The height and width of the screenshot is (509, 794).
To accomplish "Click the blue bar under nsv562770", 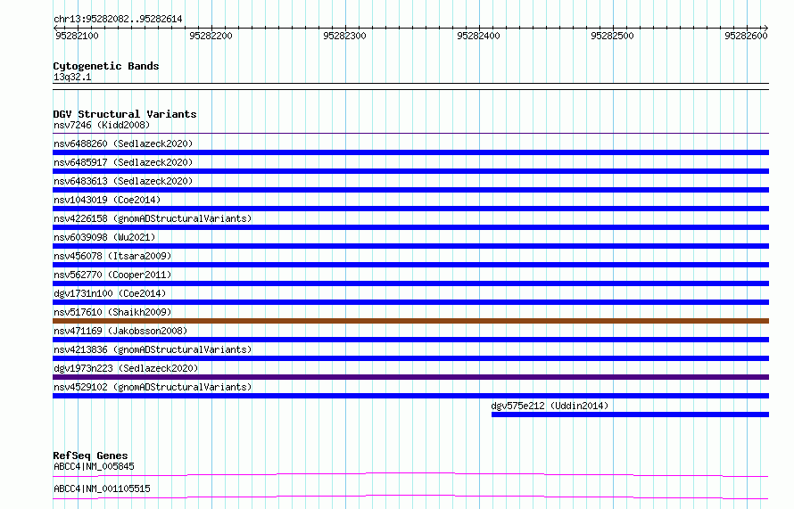I will tap(410, 283).
